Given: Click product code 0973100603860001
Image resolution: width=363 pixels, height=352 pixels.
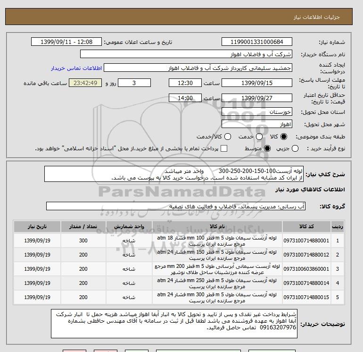Looking at the screenshot, I should coord(306,269).
